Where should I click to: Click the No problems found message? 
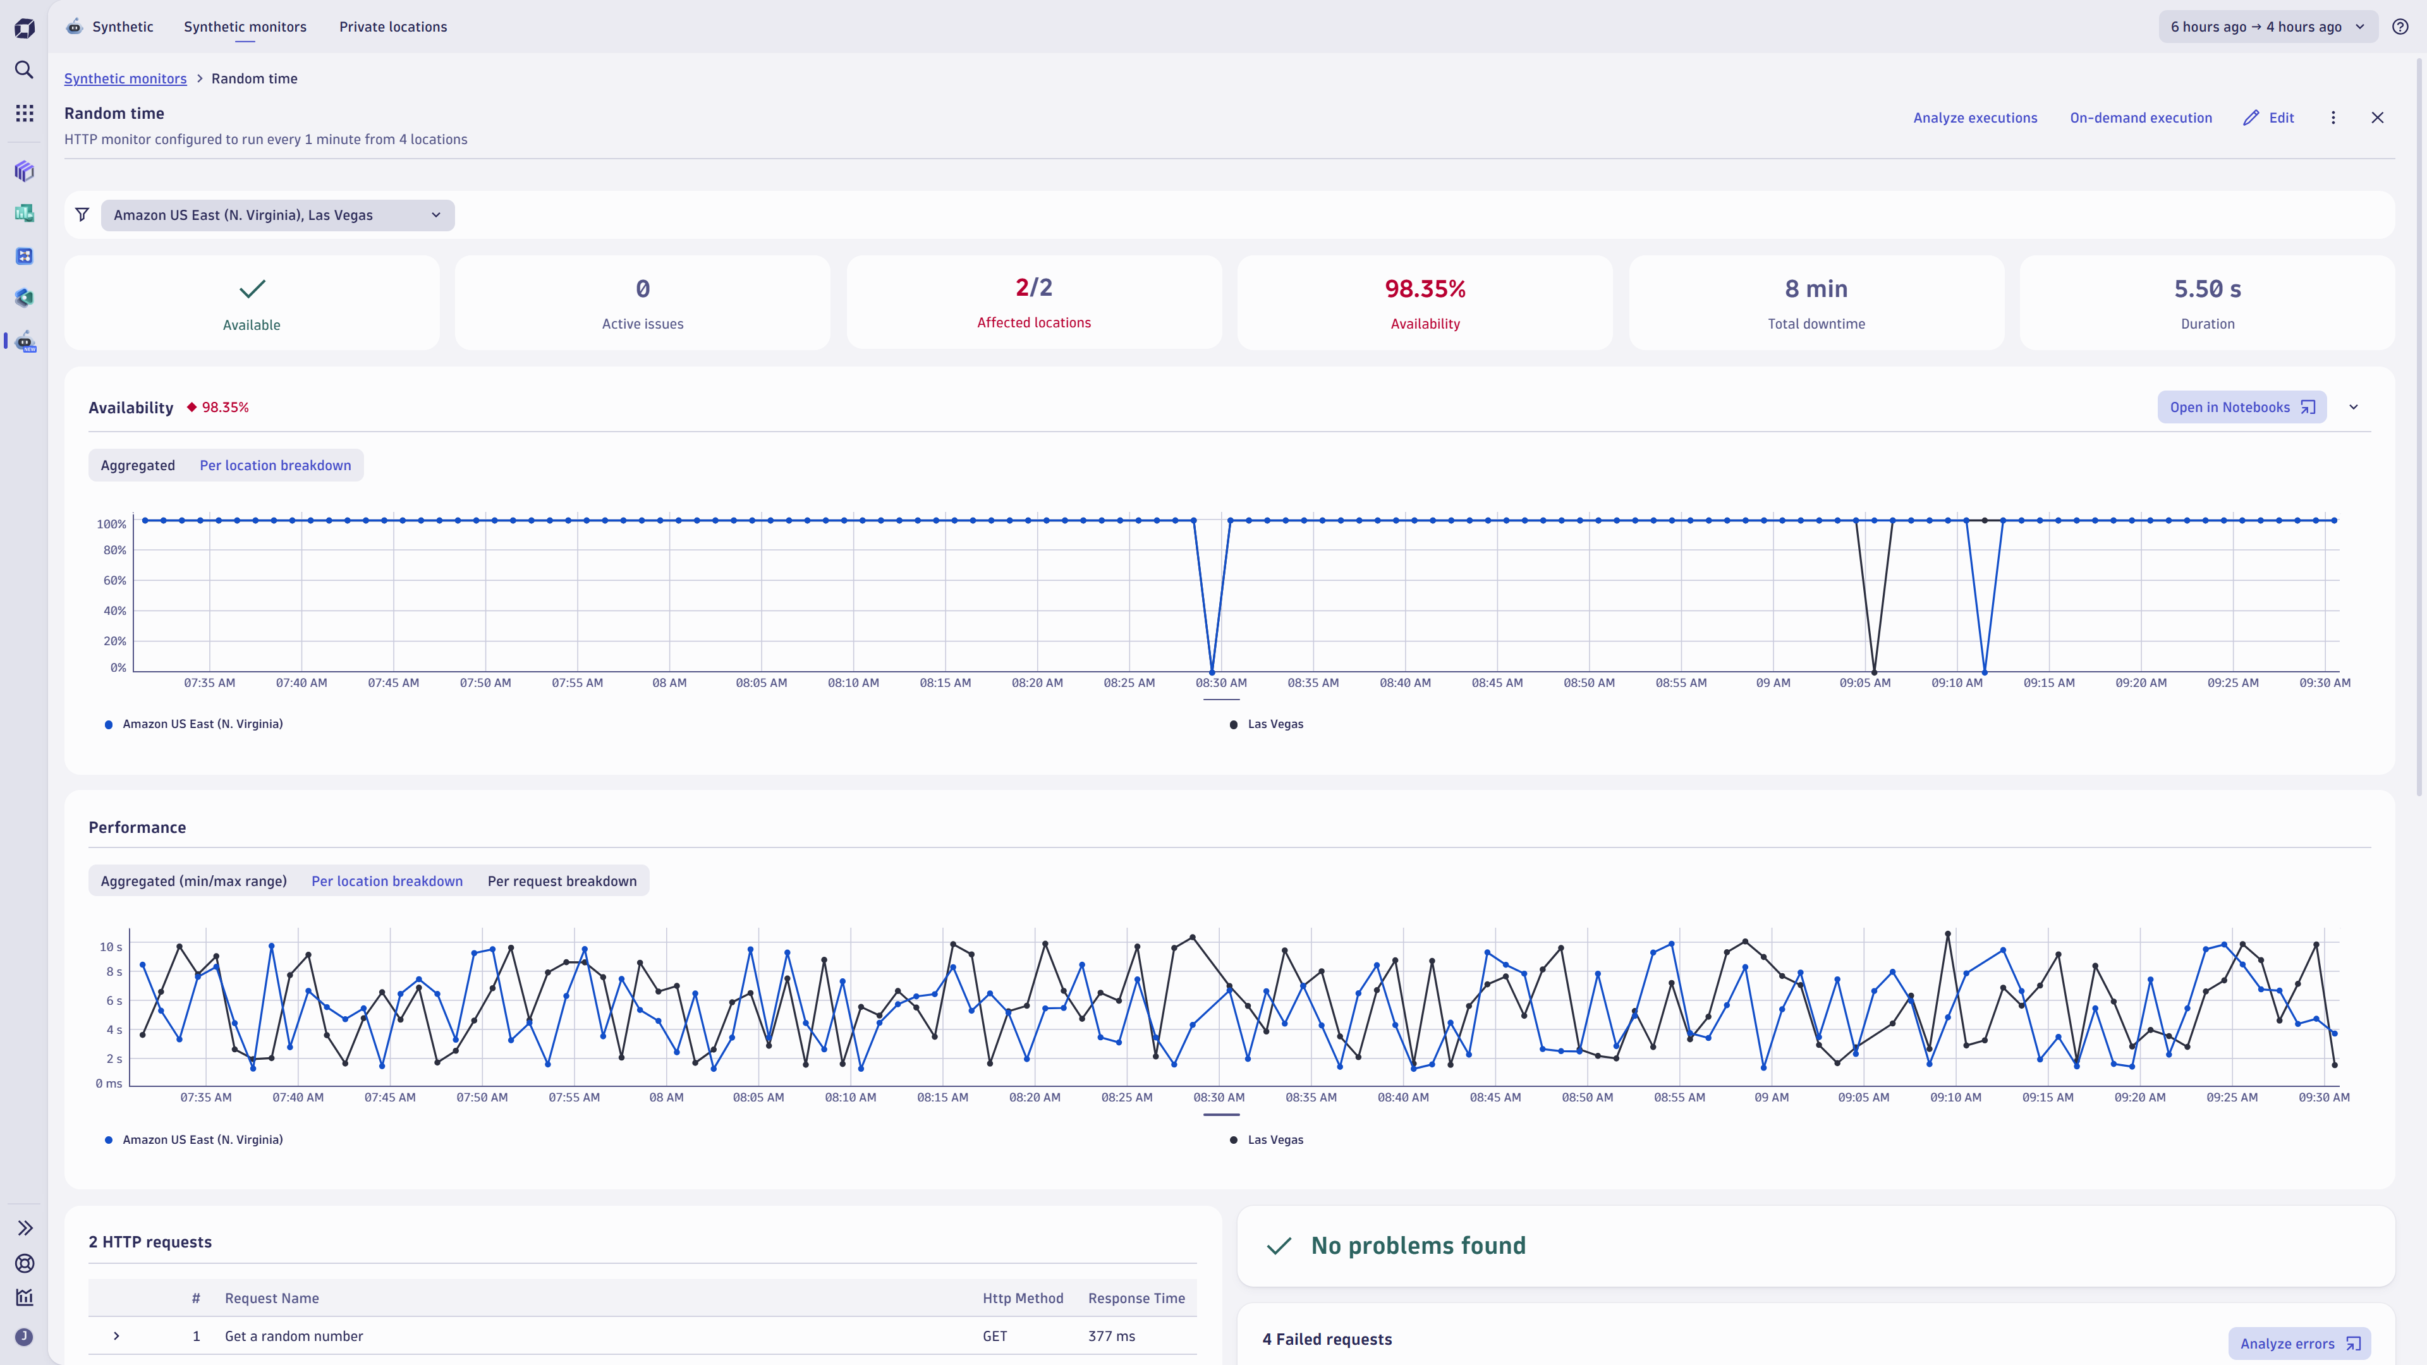click(1418, 1246)
